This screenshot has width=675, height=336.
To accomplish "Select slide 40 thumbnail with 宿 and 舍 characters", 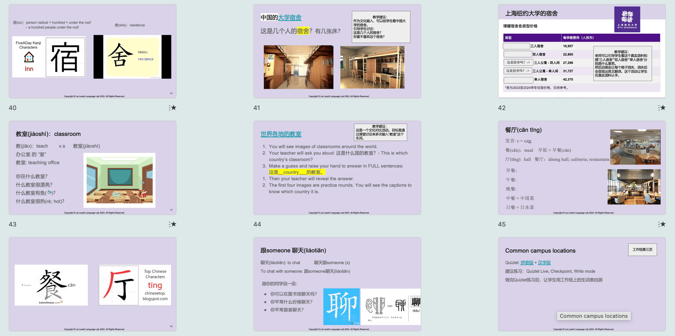I will [93, 51].
